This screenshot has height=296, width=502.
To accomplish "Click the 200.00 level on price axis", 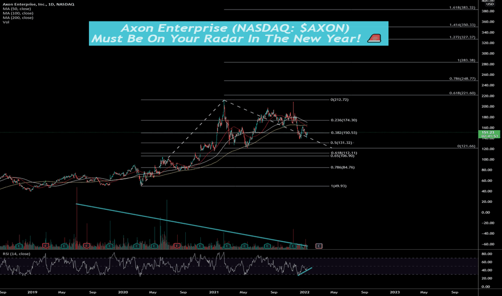I will (x=488, y=107).
